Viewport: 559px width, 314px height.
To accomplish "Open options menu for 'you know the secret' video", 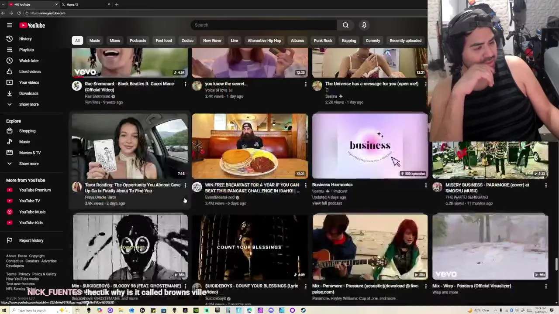I will coord(305,84).
